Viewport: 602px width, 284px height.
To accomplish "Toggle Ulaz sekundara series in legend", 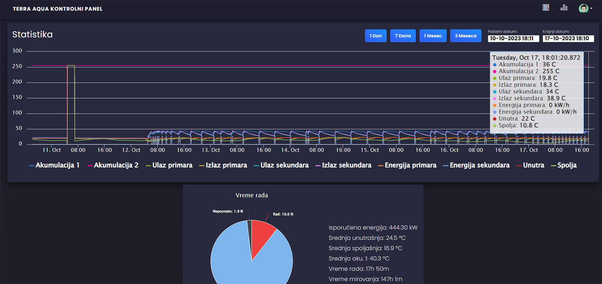I will [x=281, y=165].
